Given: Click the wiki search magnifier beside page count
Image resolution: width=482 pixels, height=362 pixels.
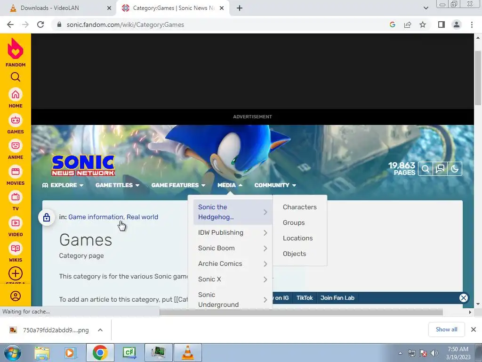Looking at the screenshot, I should click(426, 169).
